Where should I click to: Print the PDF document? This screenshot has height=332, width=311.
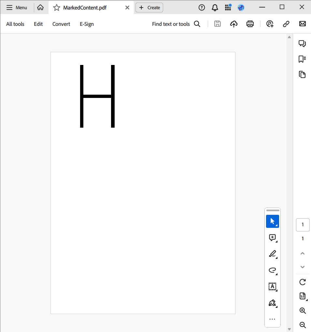(250, 24)
